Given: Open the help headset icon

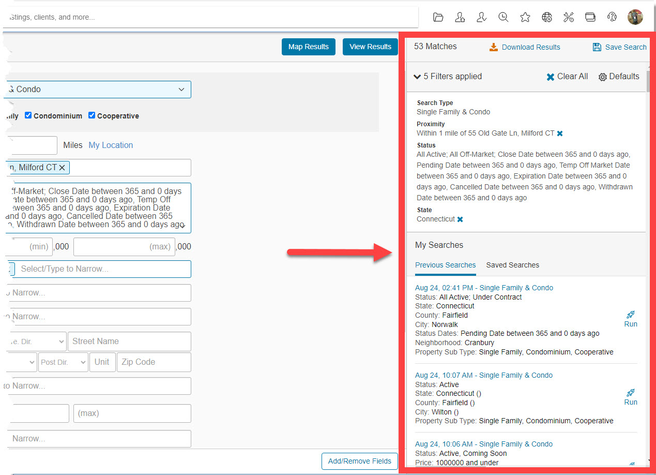Looking at the screenshot, I should (x=612, y=17).
